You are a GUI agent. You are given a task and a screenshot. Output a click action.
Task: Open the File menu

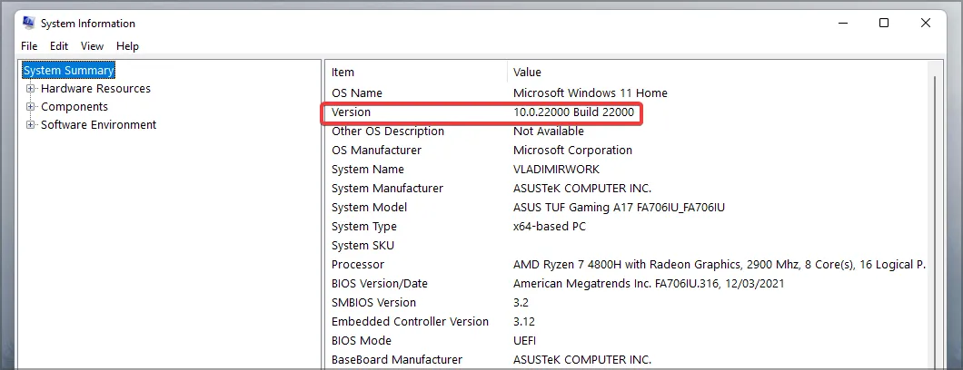pyautogui.click(x=29, y=46)
